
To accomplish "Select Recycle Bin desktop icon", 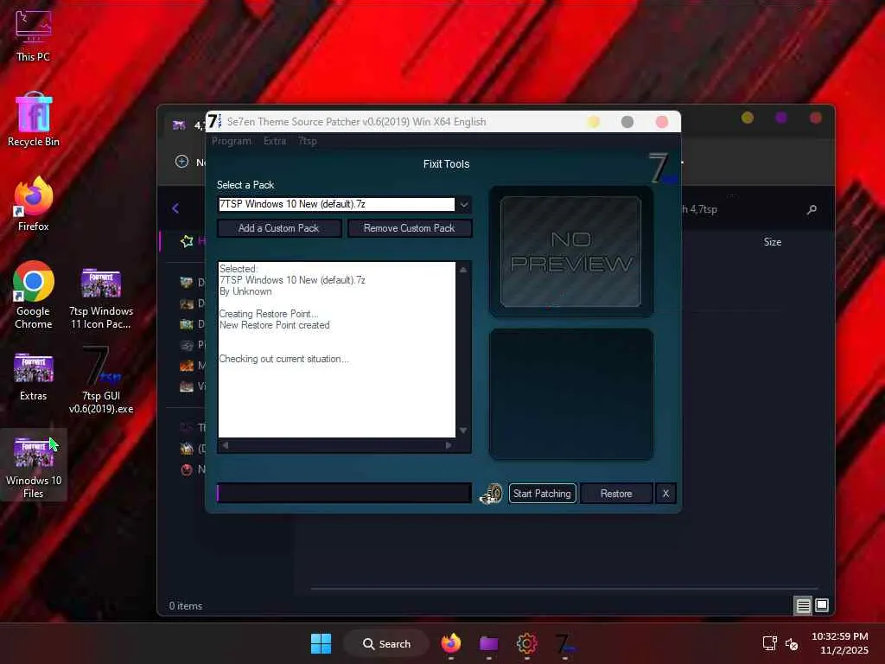I will pyautogui.click(x=34, y=119).
